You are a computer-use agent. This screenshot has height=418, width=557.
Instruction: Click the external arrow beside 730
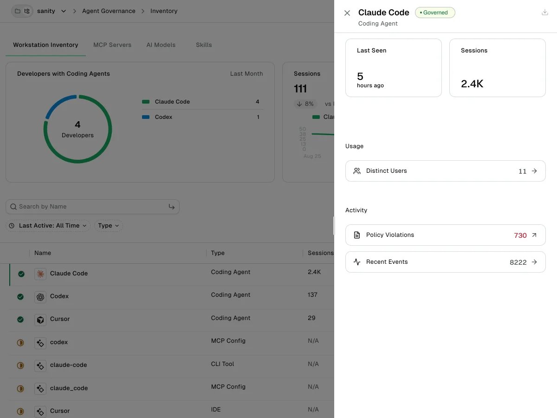point(534,235)
